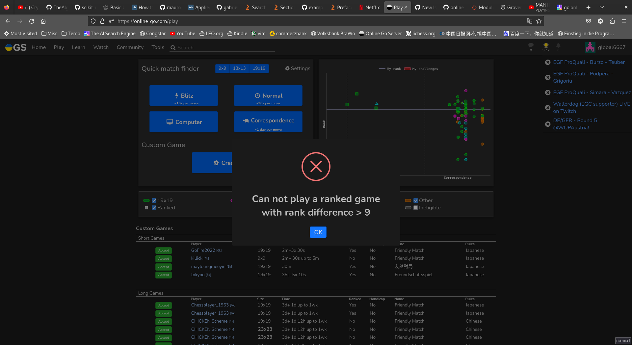This screenshot has height=345, width=632.
Task: Open the global6667 profile menu
Action: pos(605,47)
